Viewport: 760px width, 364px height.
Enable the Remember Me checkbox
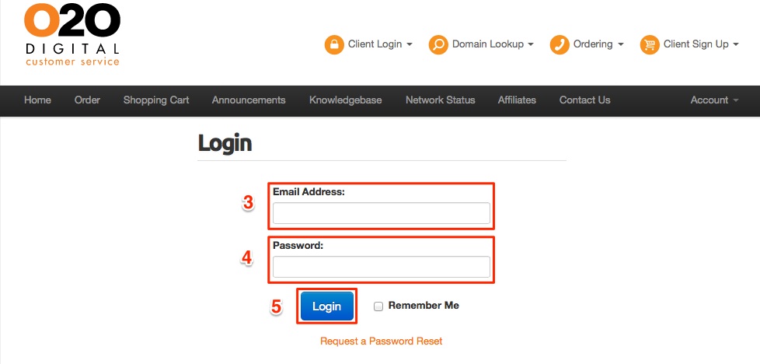(378, 306)
